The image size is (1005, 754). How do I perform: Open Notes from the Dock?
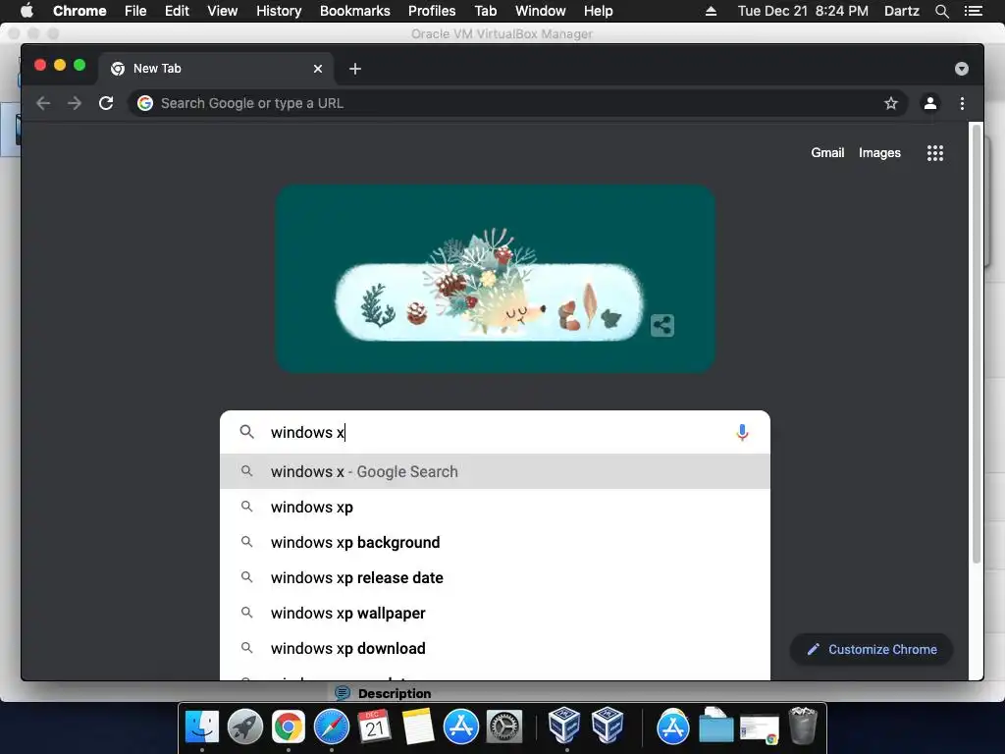418,727
